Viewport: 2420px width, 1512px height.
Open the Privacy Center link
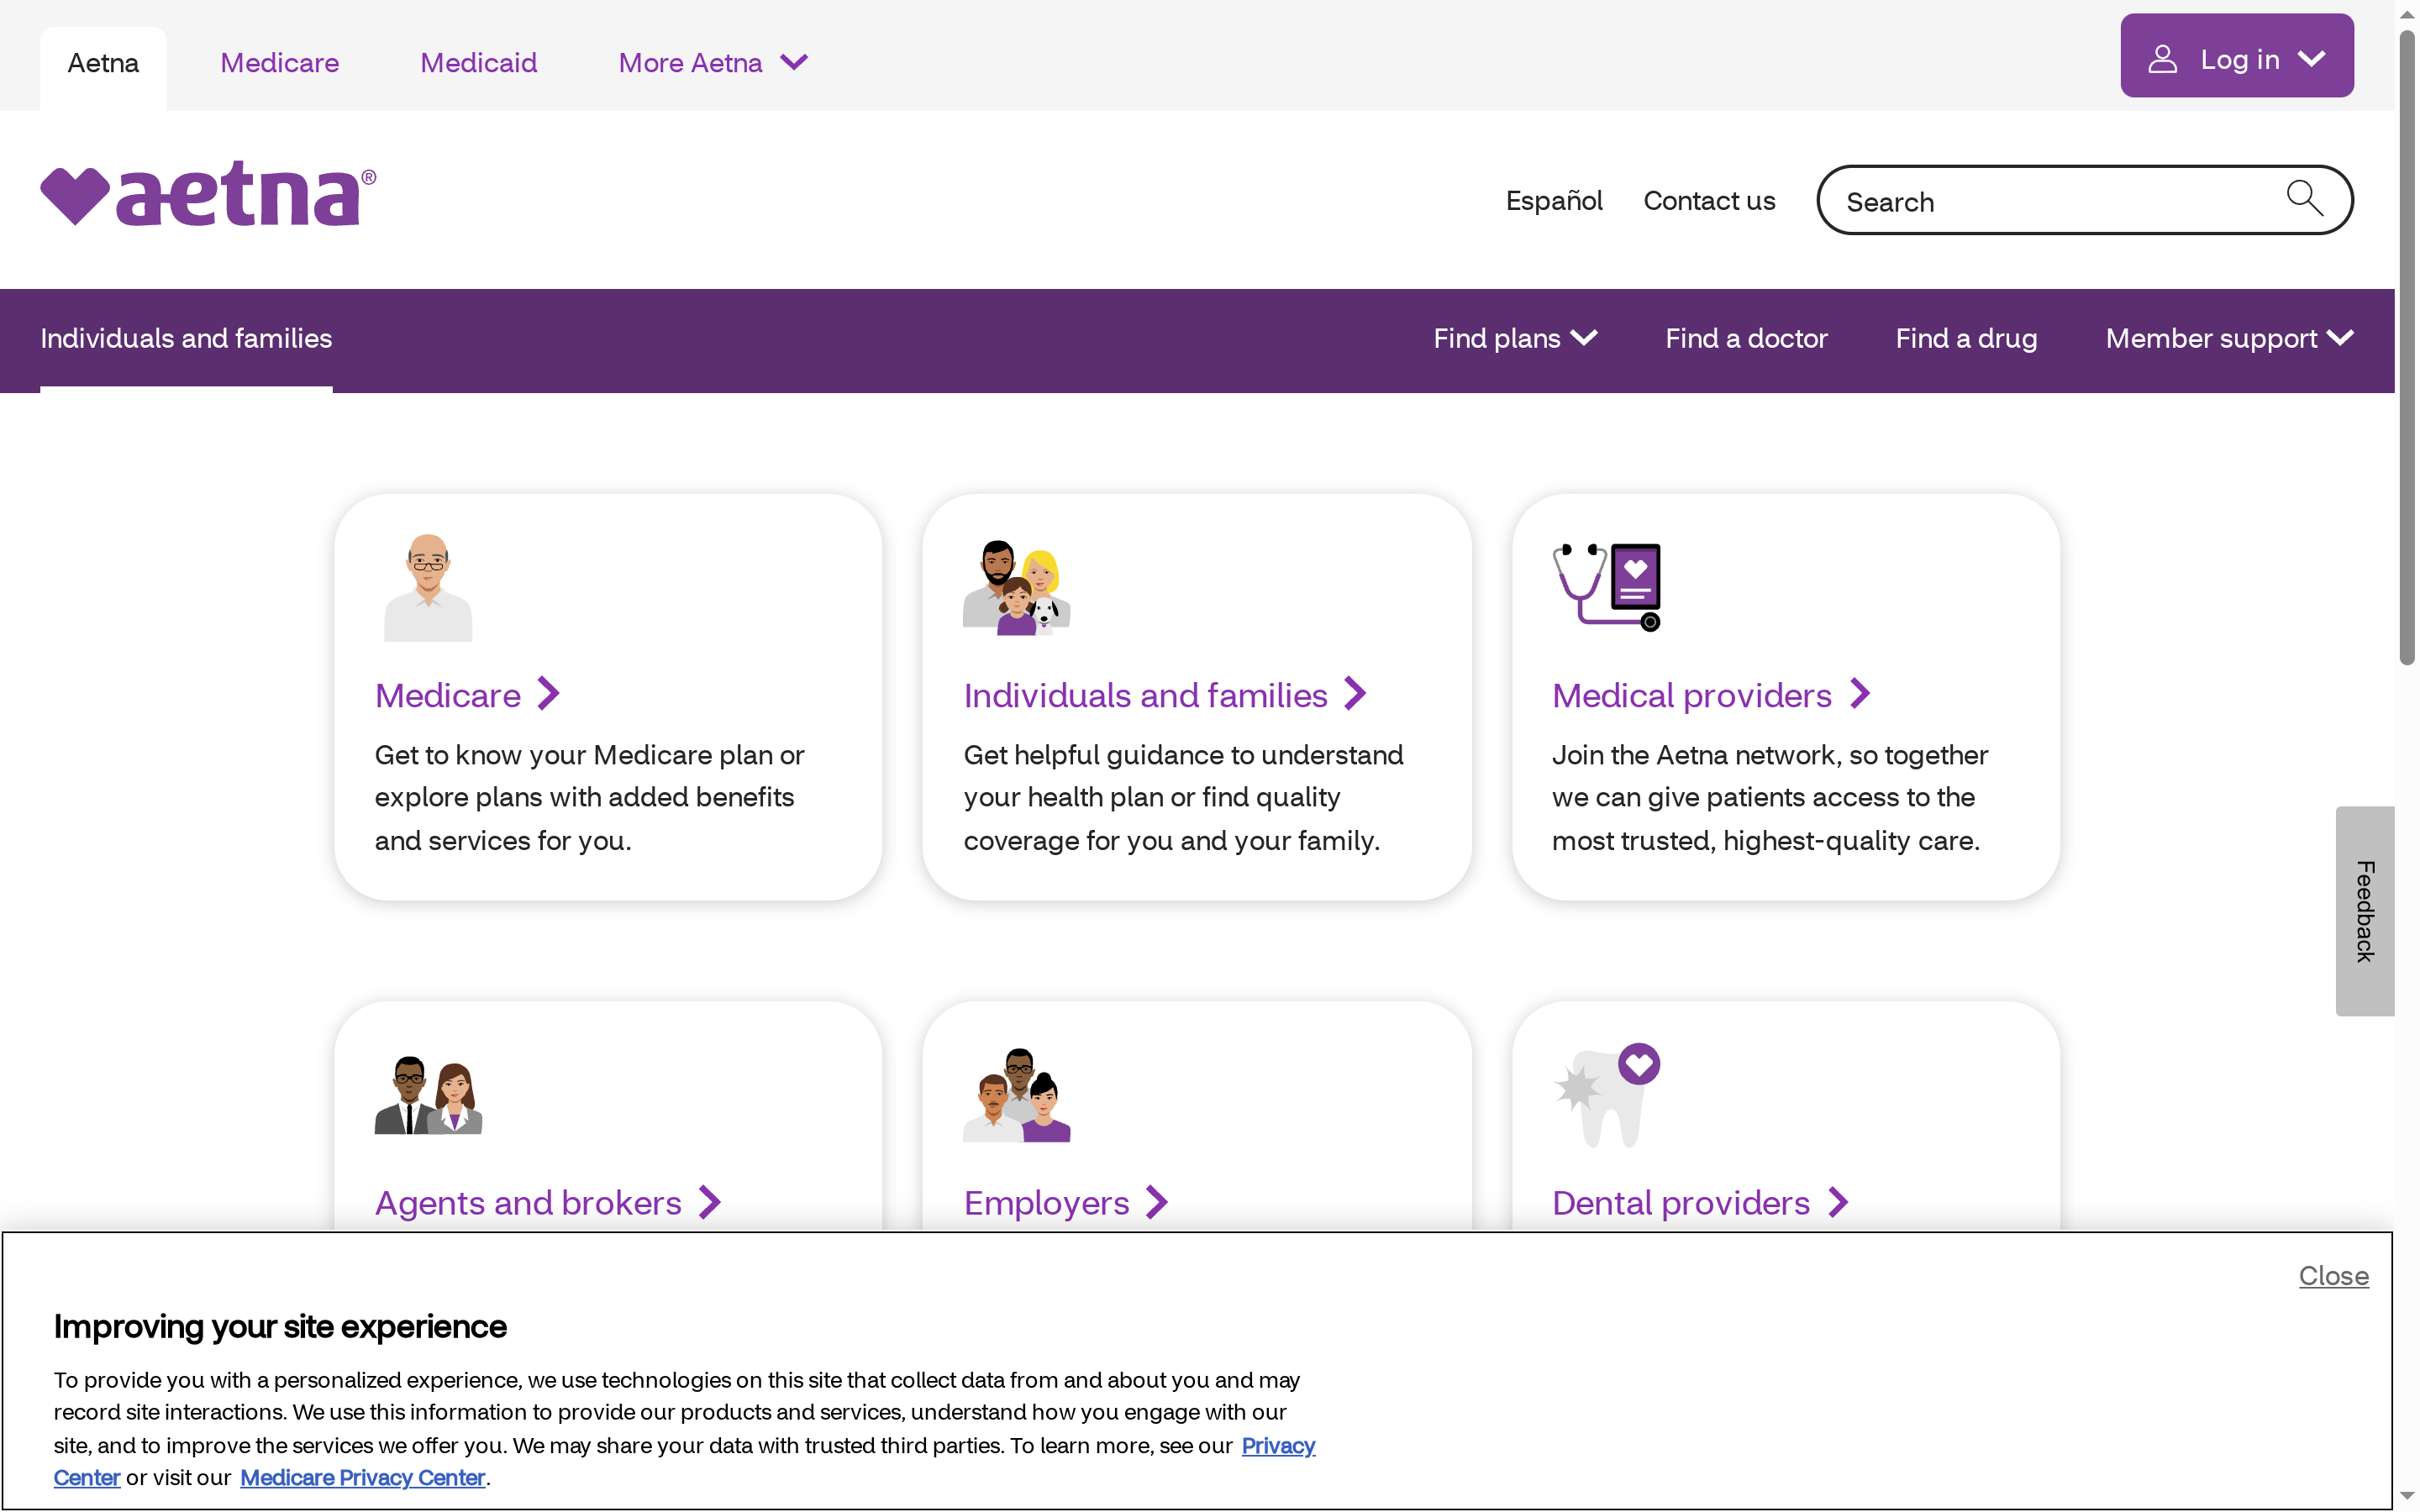click(x=1278, y=1445)
